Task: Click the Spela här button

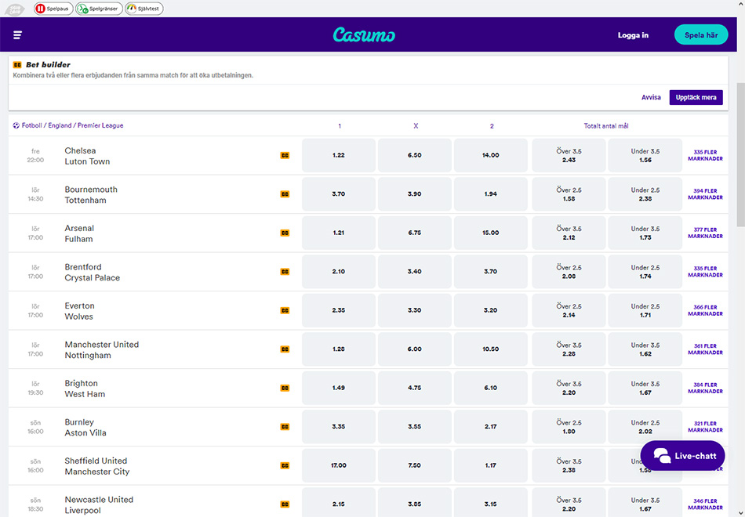Action: [700, 35]
